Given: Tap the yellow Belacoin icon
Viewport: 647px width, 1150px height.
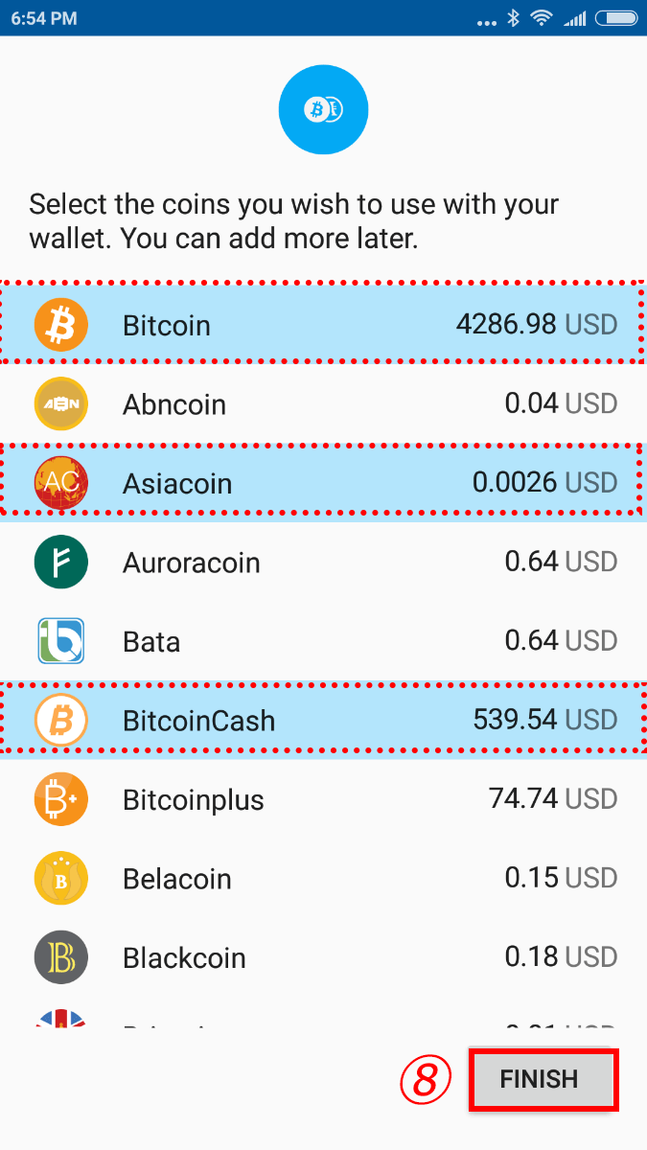Looking at the screenshot, I should pos(61,878).
